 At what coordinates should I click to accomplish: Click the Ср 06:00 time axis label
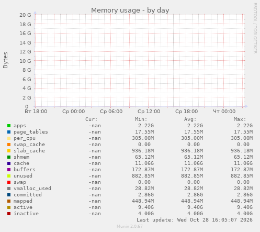click(x=111, y=112)
